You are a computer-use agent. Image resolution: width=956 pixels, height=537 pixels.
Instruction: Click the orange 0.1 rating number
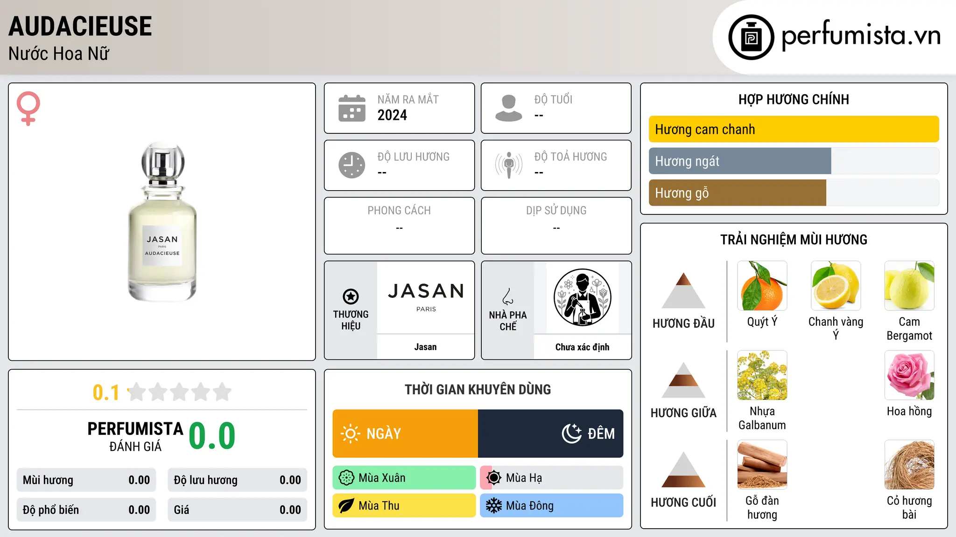pyautogui.click(x=106, y=392)
